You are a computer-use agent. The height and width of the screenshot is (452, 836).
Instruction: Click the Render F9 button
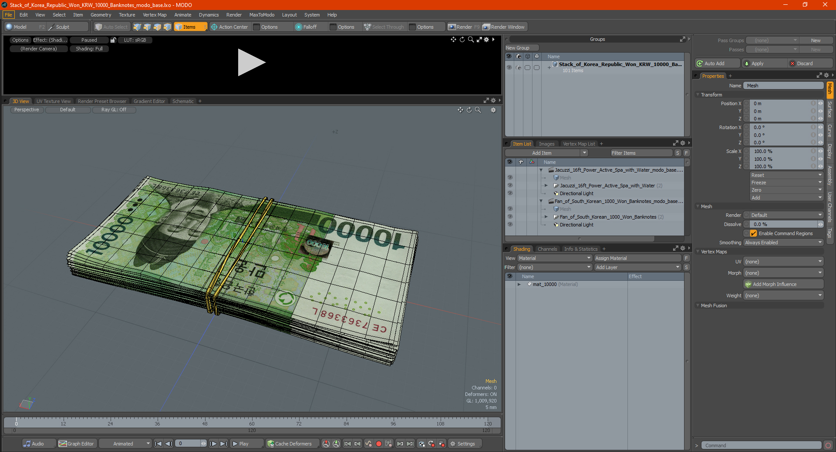pyautogui.click(x=464, y=27)
